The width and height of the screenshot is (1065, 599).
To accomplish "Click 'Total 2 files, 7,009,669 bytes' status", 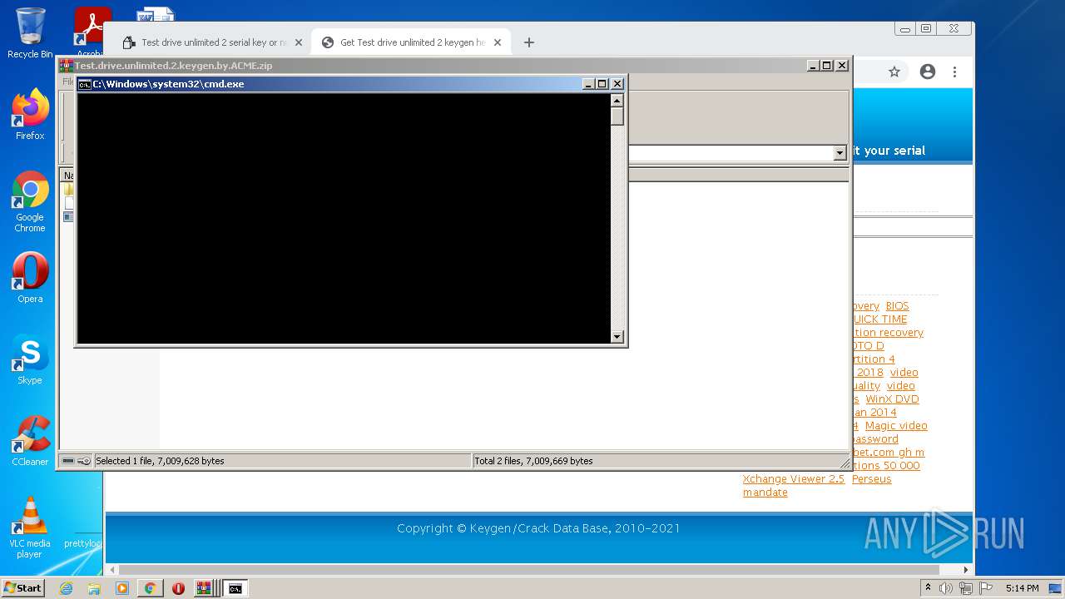I will [533, 461].
